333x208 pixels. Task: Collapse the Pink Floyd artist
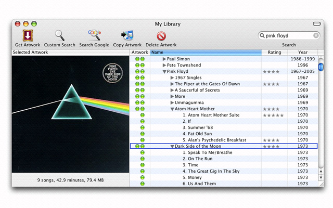[x=164, y=72]
